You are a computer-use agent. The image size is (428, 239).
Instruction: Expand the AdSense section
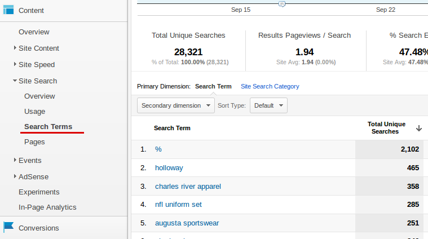point(15,176)
